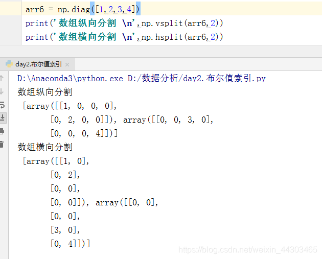The image size is (322, 259).
Task: Click the down stack trace arrow icon
Action: click(x=2, y=91)
